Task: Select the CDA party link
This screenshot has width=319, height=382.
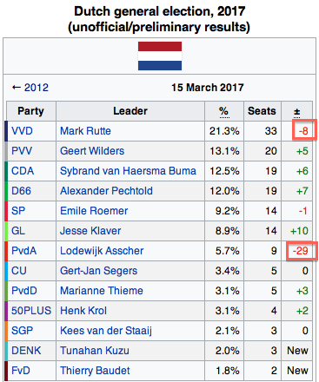Action: pyautogui.click(x=23, y=171)
